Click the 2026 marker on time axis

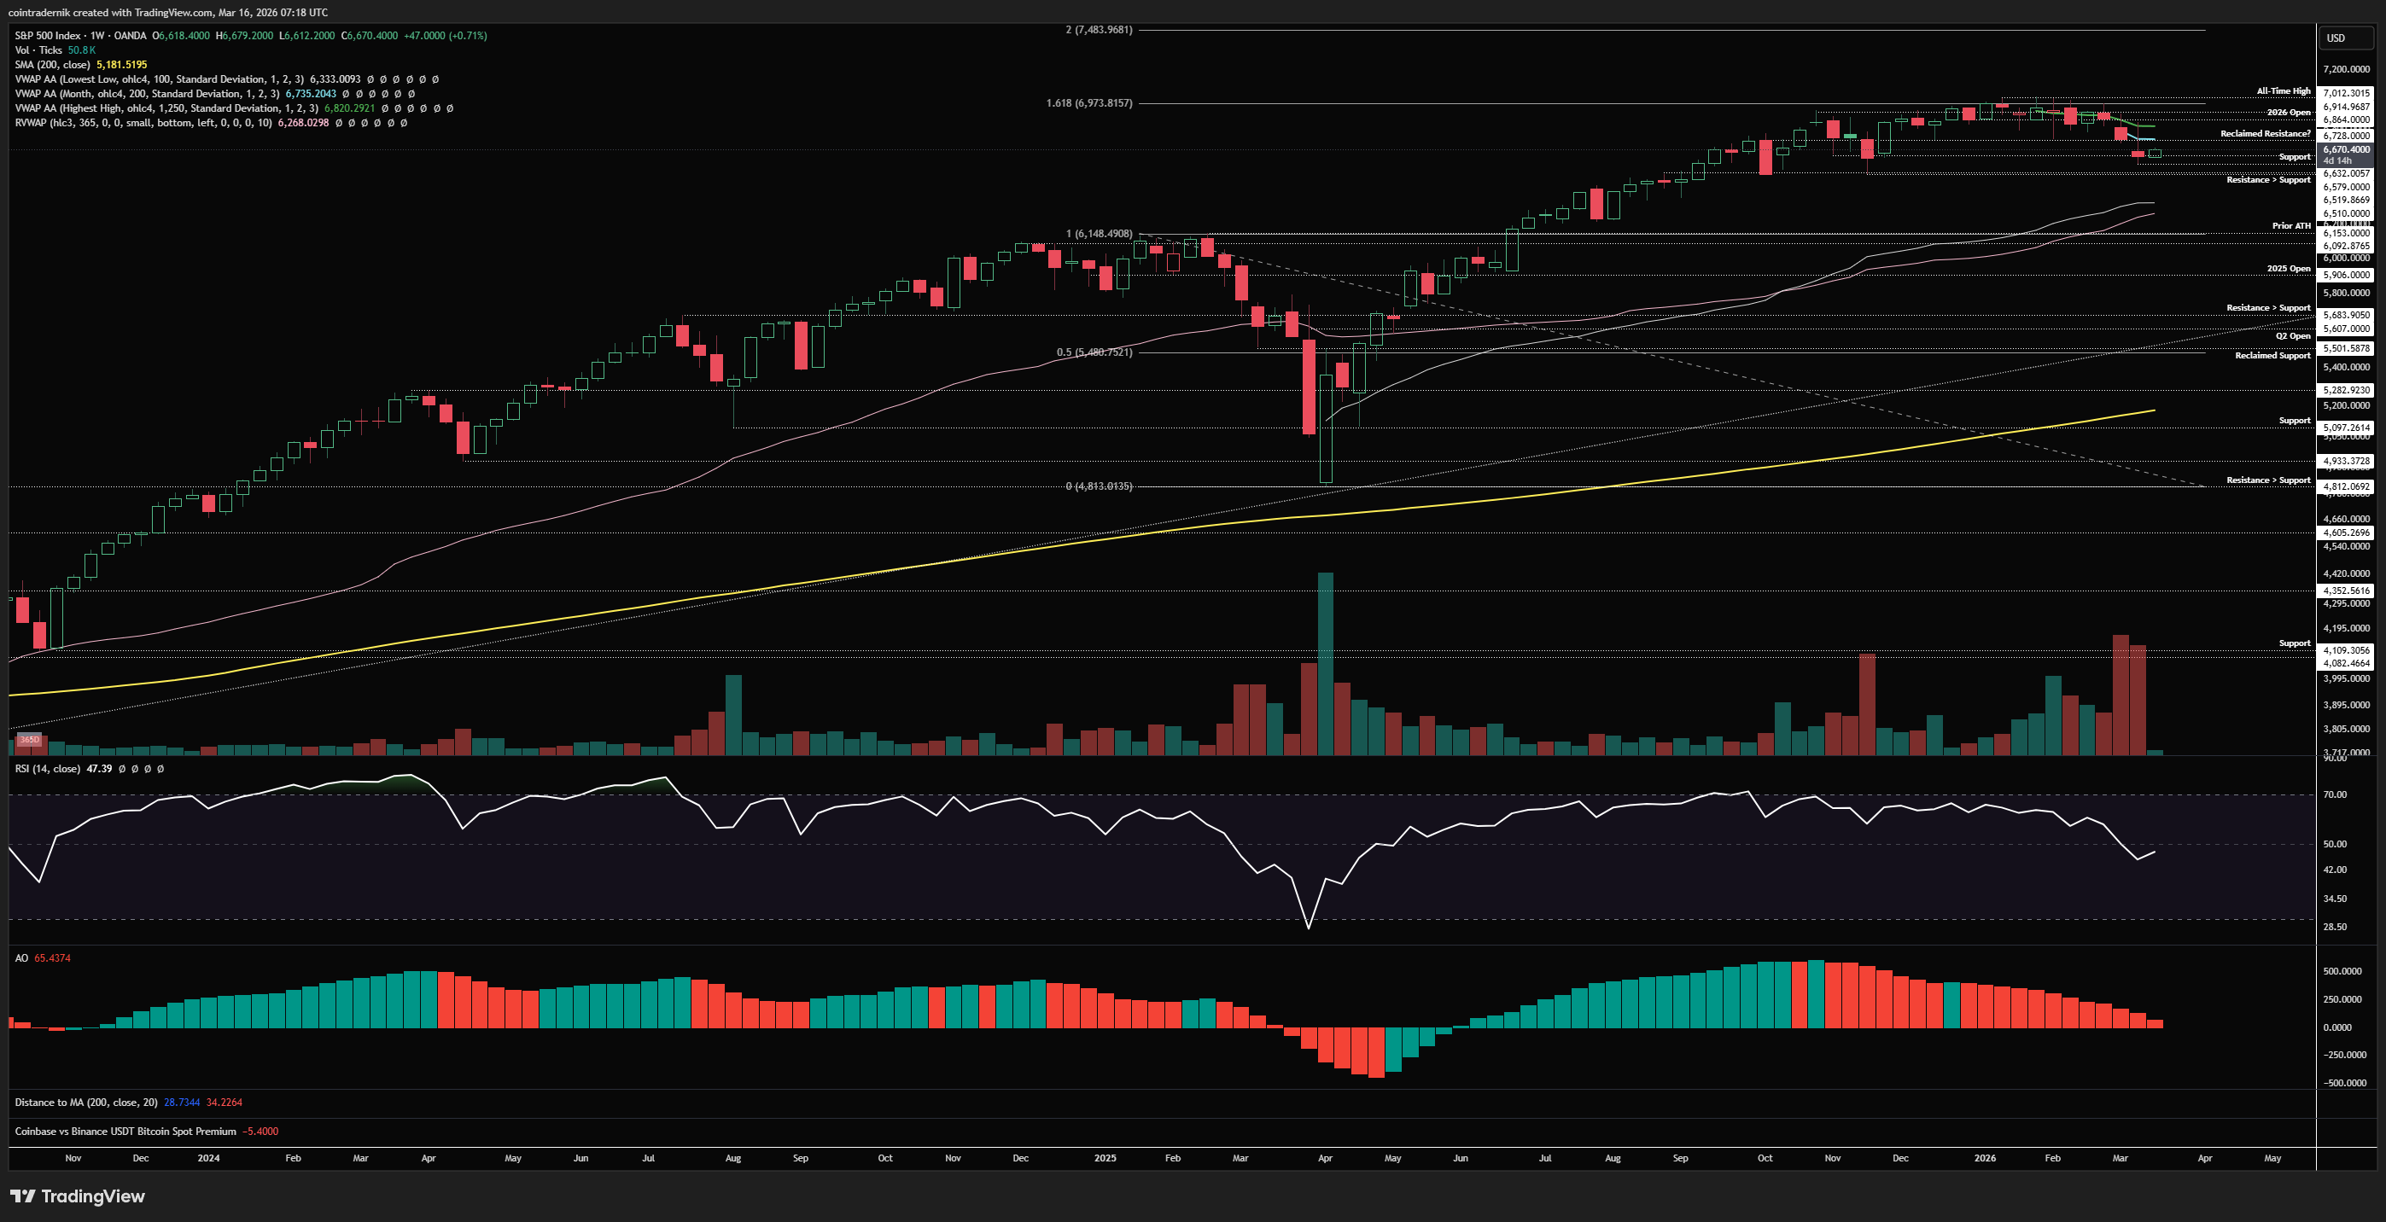pos(1985,1158)
